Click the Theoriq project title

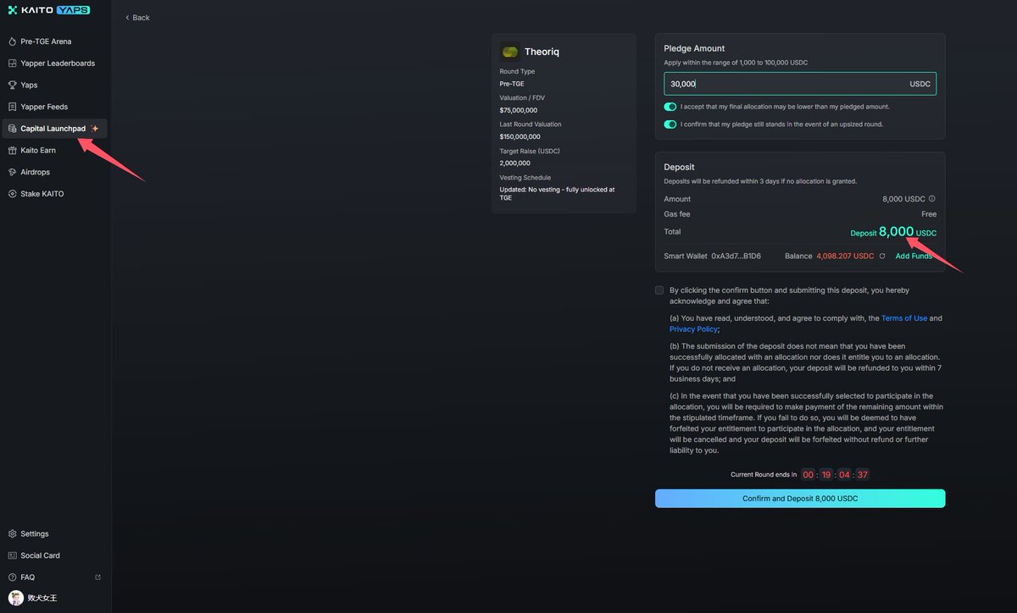(542, 52)
